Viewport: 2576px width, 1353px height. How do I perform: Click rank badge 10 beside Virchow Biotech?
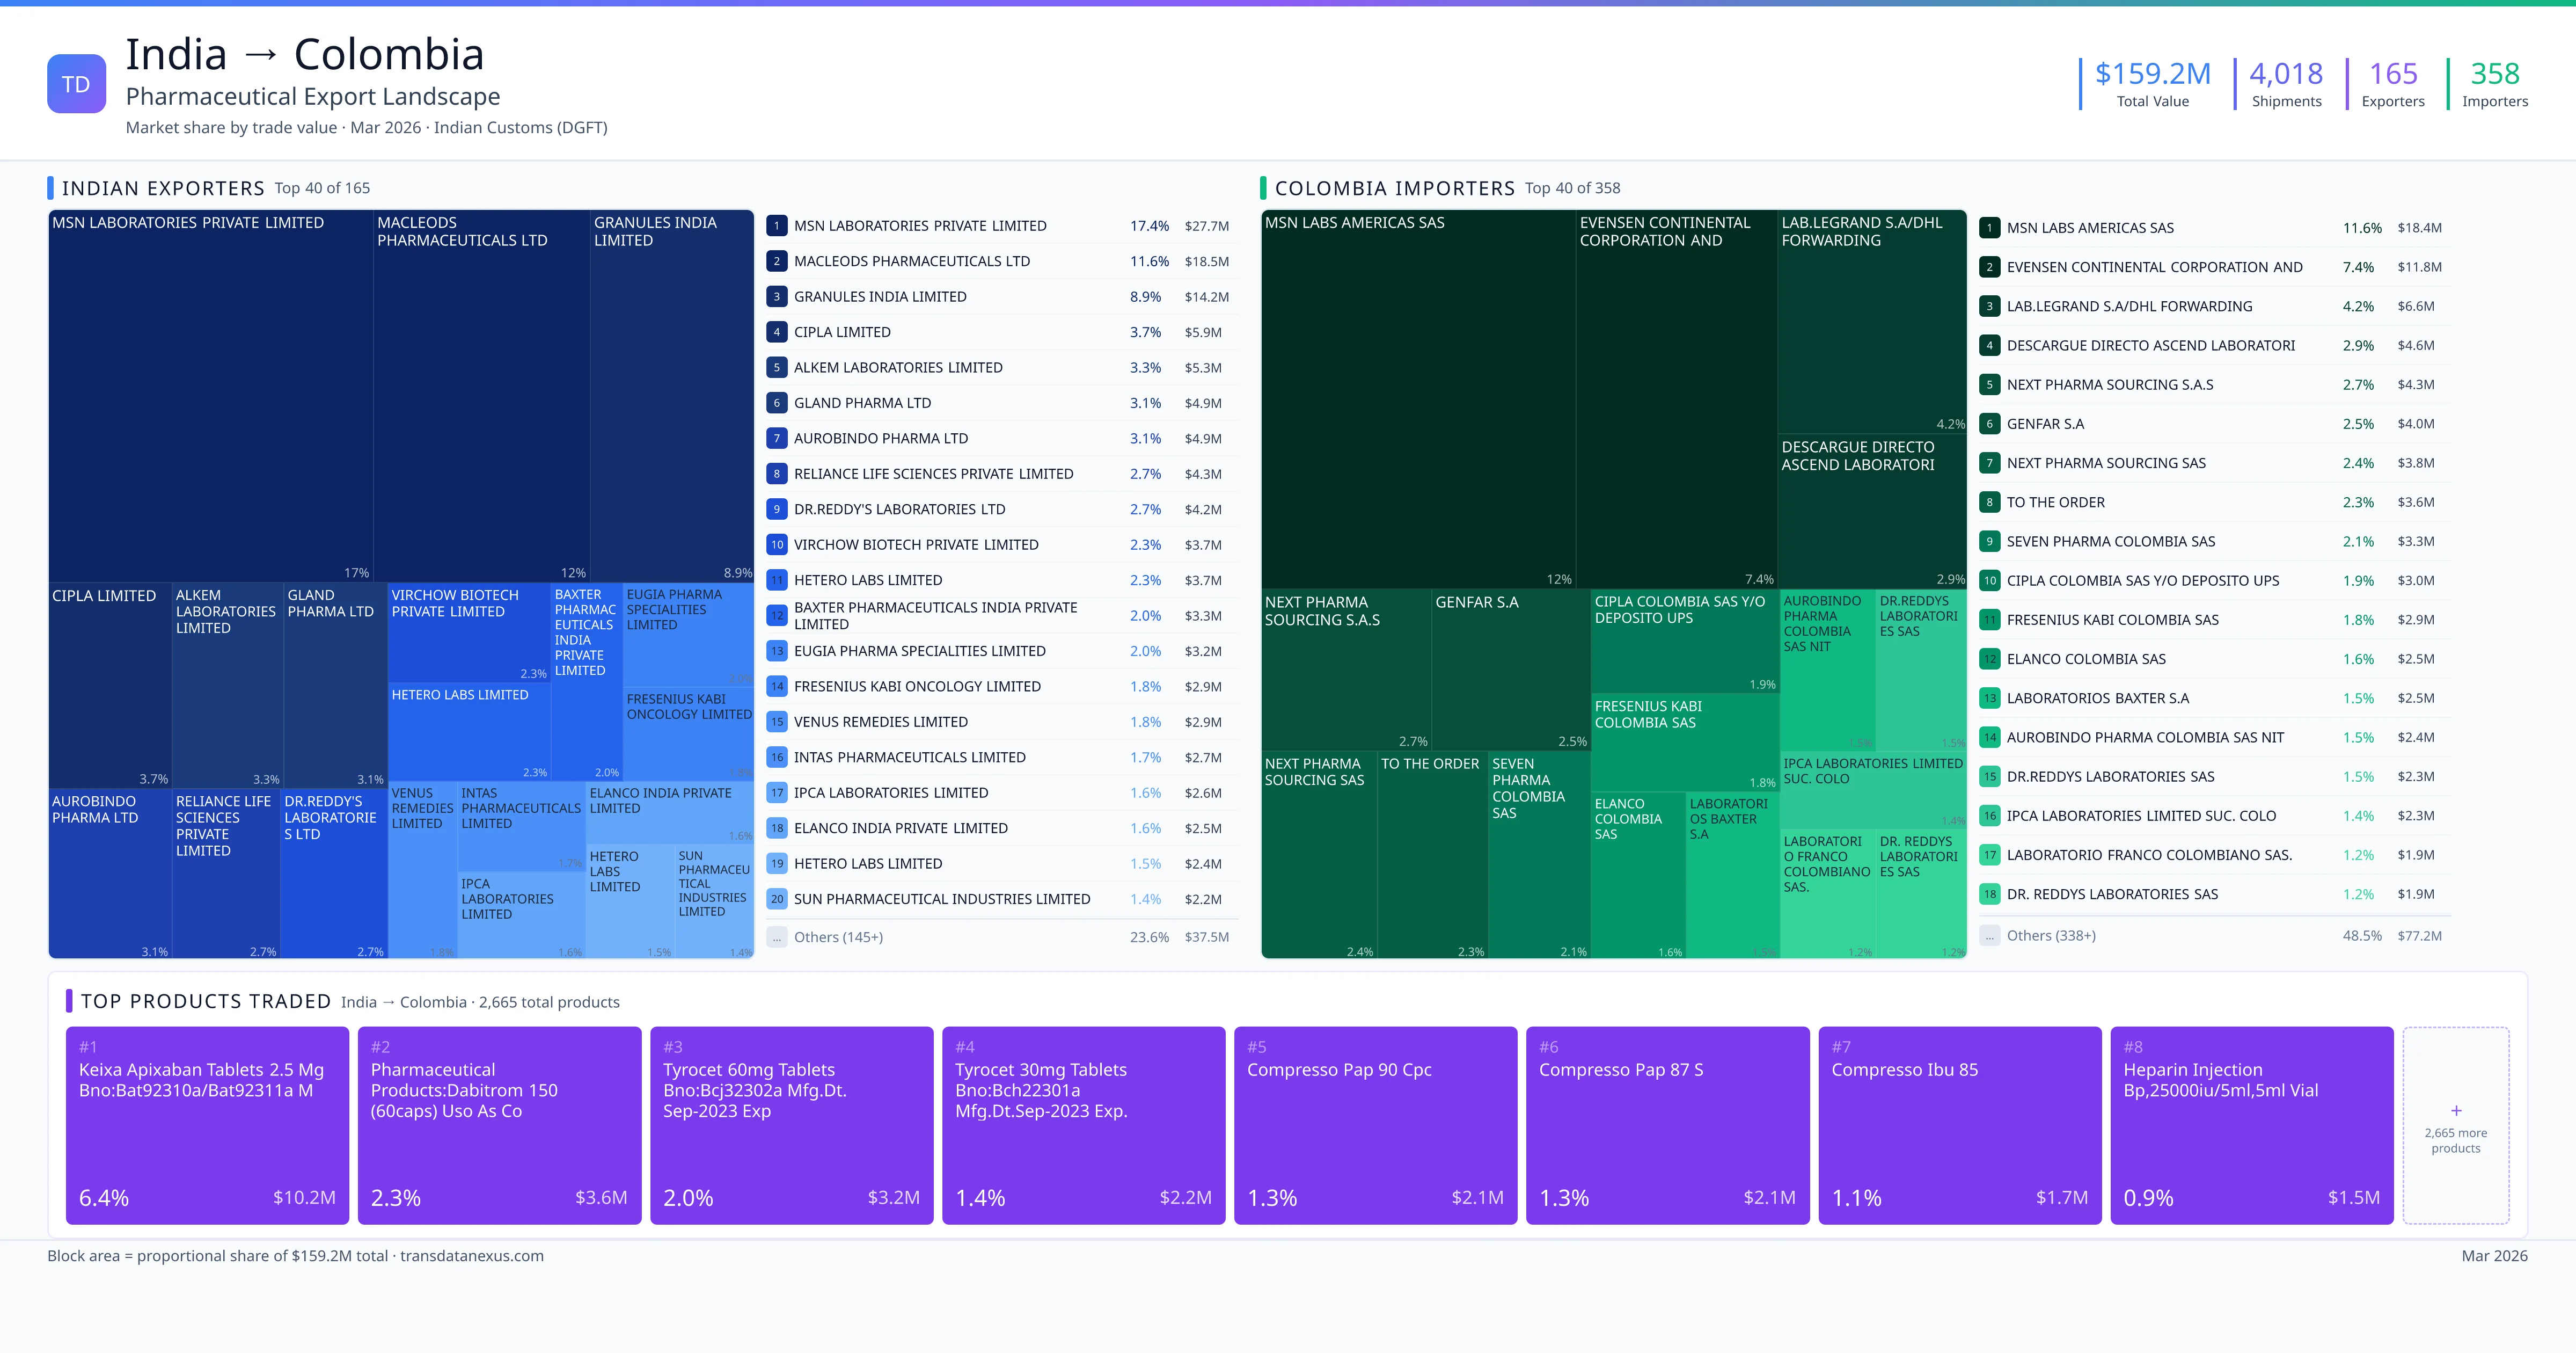(776, 544)
